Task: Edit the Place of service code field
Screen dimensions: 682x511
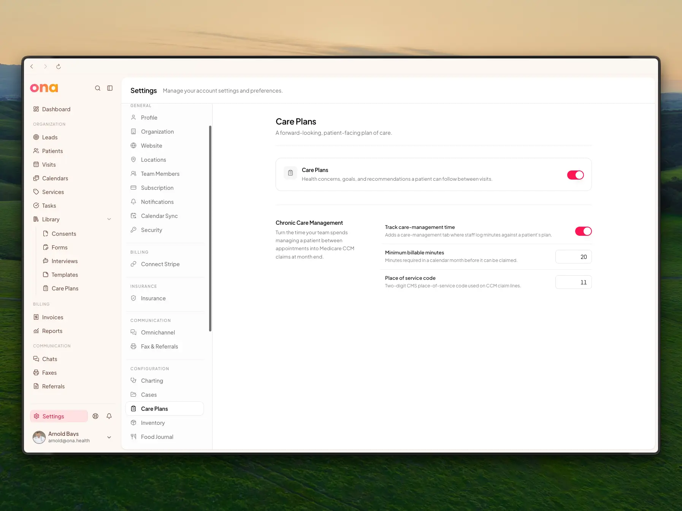Action: pos(573,282)
